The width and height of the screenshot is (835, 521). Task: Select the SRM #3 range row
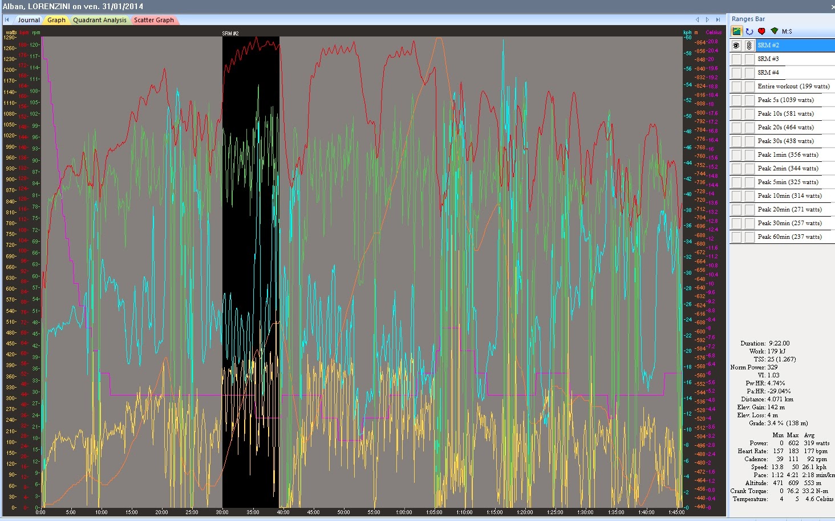(x=795, y=59)
